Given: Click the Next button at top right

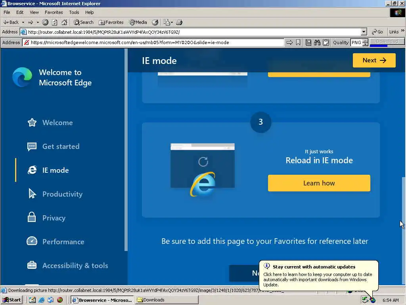Looking at the screenshot, I should point(374,60).
